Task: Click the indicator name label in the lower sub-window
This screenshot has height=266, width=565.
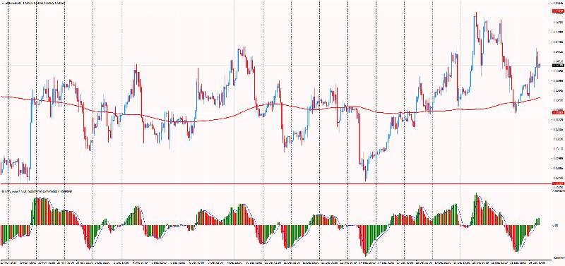Action: (37, 192)
